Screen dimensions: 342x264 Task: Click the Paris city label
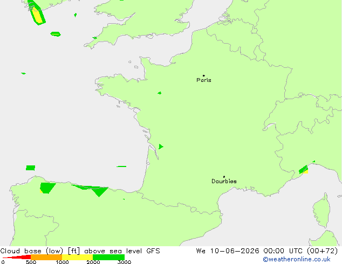pos(204,80)
